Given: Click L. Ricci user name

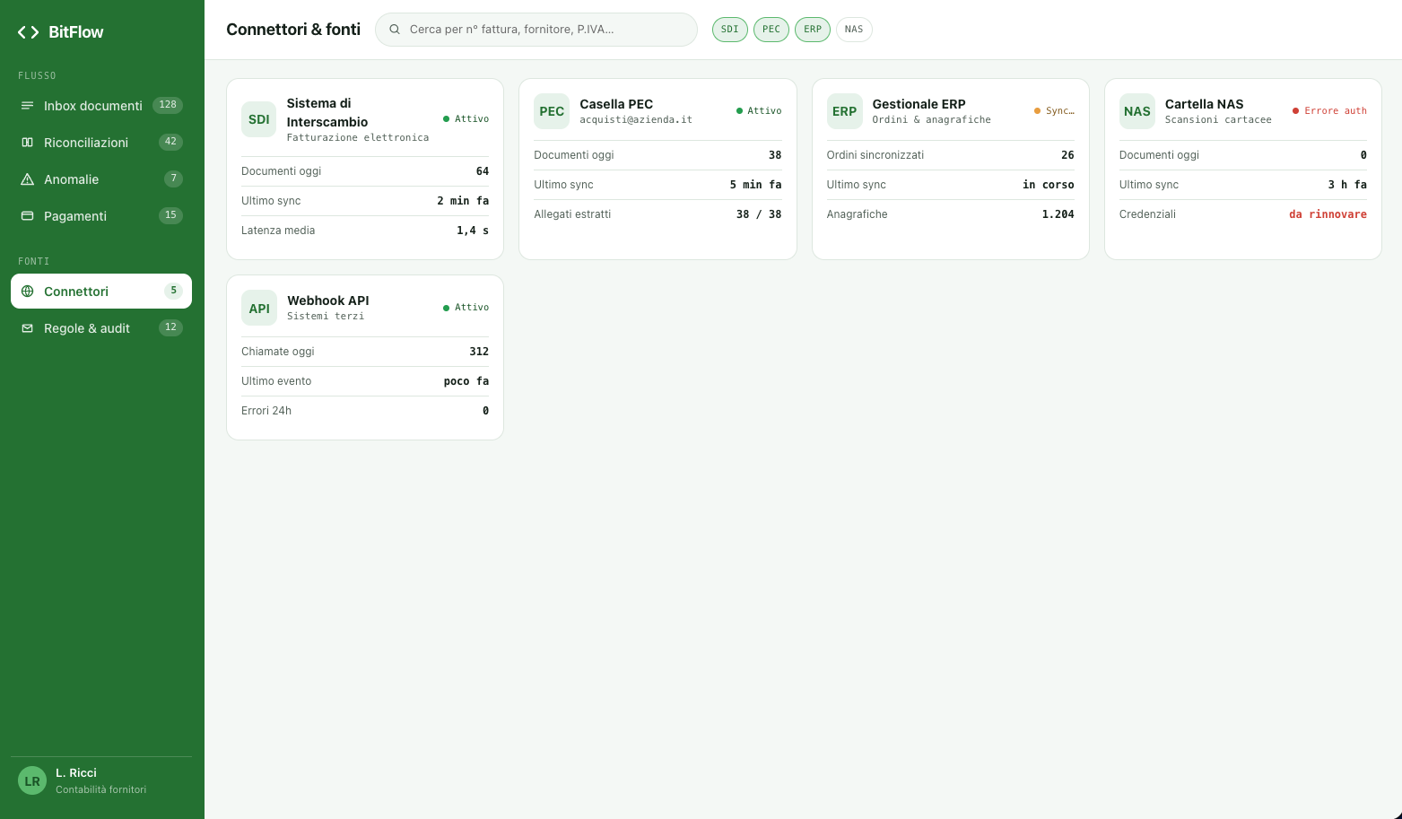Looking at the screenshot, I should 76,772.
